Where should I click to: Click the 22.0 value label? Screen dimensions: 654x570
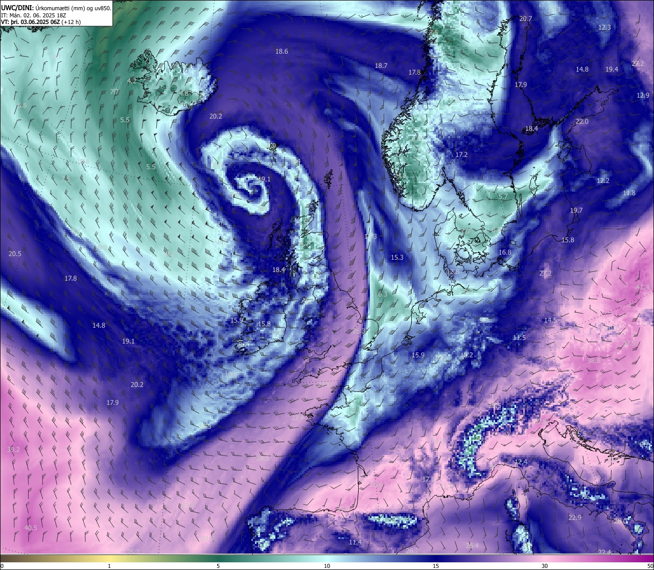582,121
